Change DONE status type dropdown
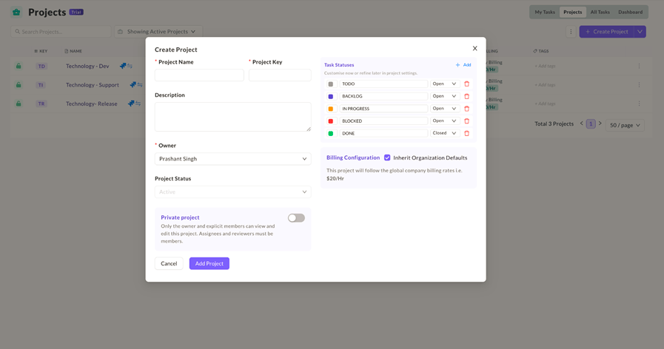The image size is (664, 349). coord(444,133)
